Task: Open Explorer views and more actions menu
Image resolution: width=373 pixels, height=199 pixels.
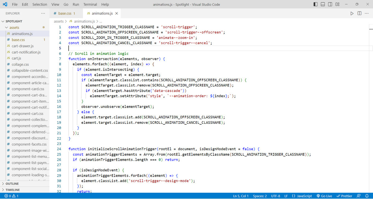Action: (x=43, y=13)
